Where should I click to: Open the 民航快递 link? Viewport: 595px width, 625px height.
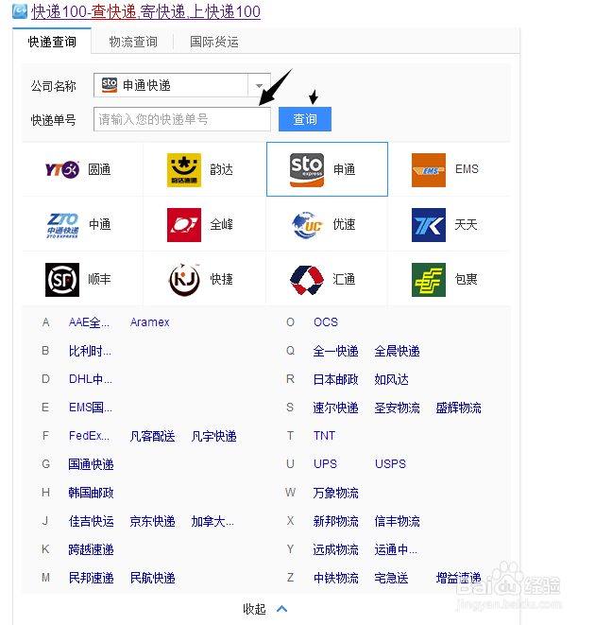tap(153, 578)
